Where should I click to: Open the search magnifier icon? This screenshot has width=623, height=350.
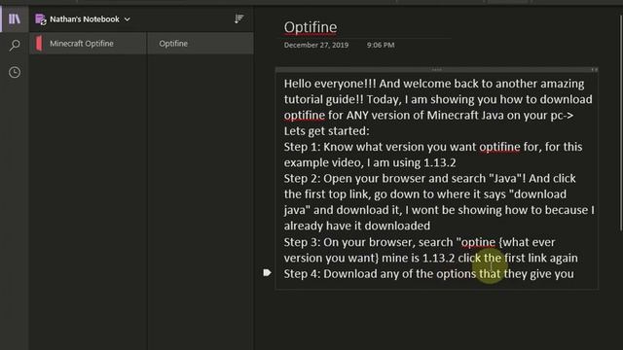[15, 46]
